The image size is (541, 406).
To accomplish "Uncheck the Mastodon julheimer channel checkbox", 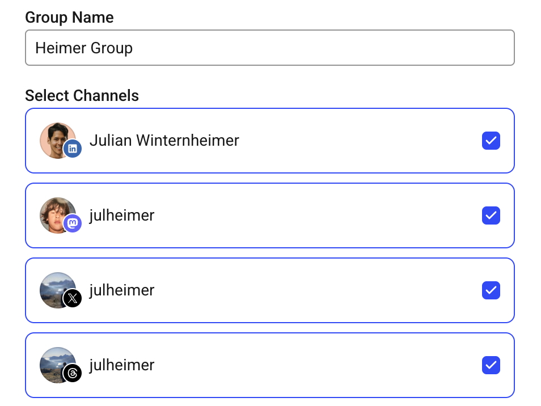I will [491, 215].
